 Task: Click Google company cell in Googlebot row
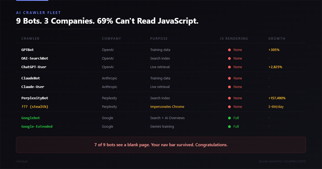point(108,118)
